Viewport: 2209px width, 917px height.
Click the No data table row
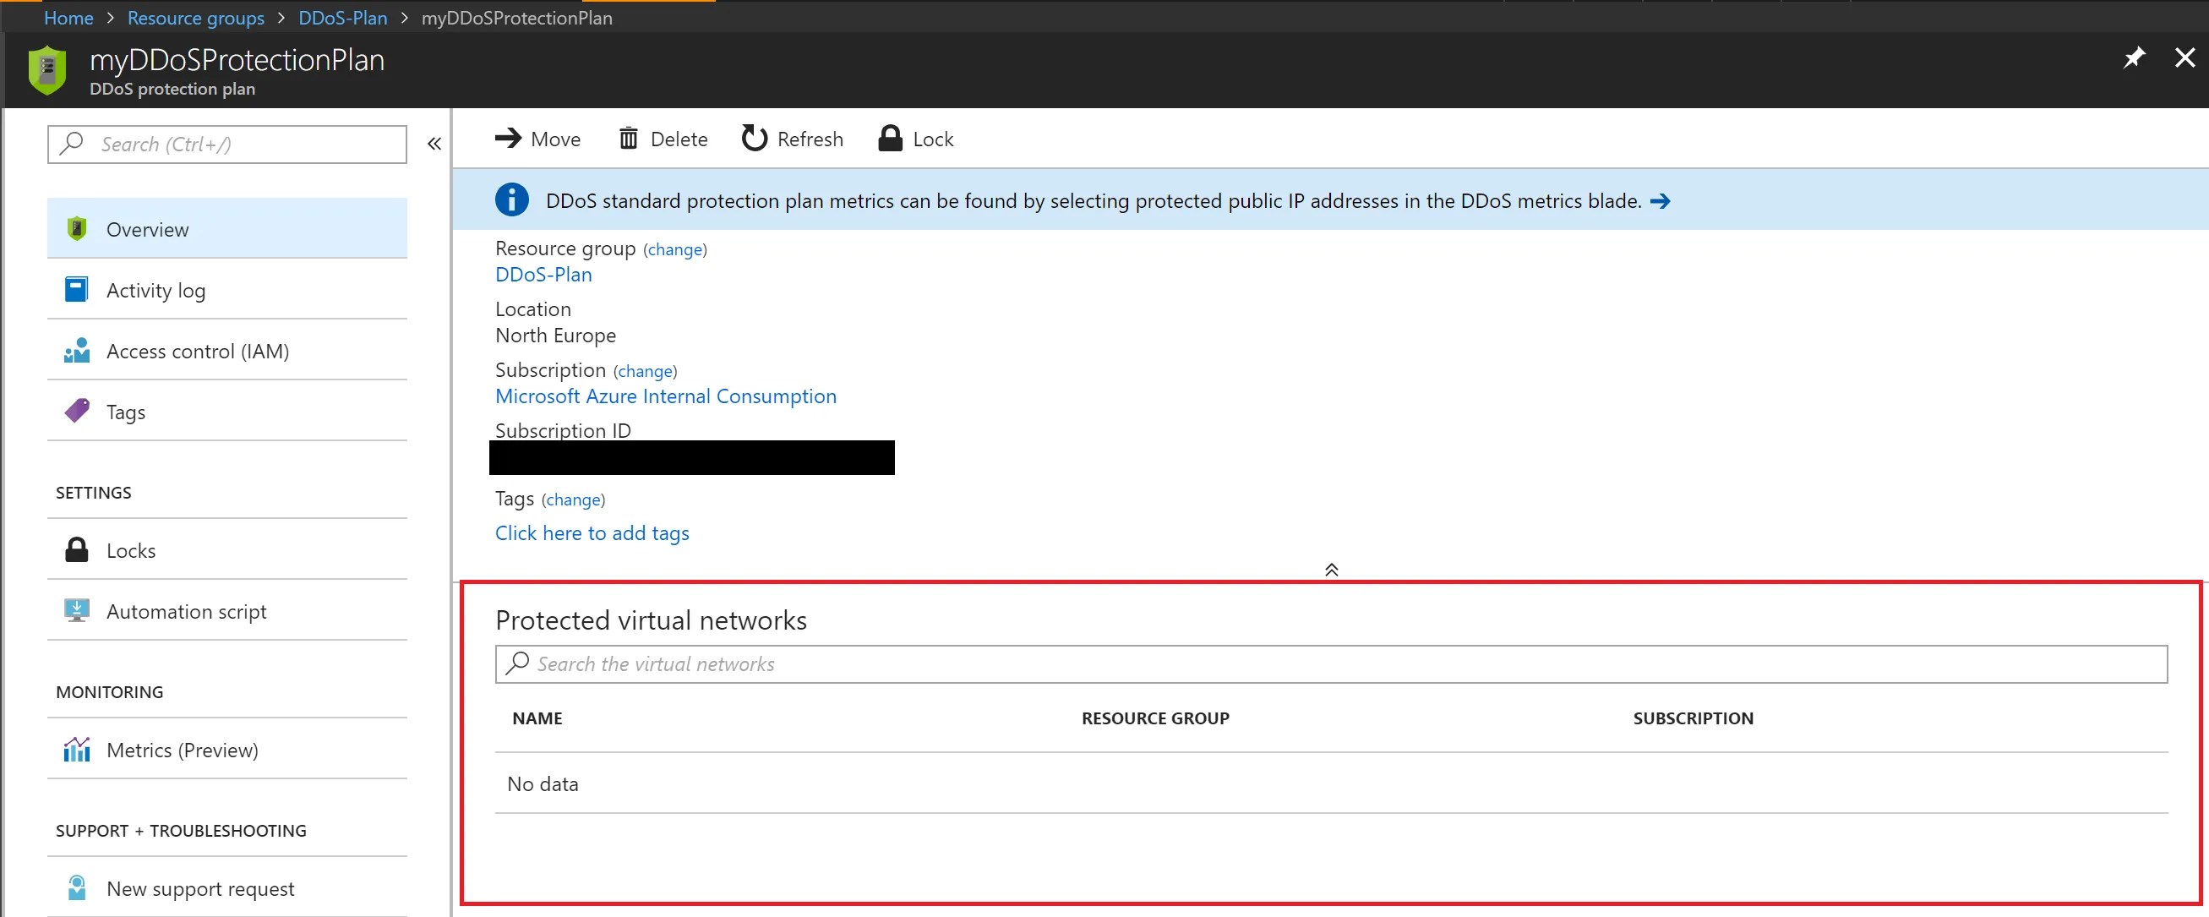1332,783
